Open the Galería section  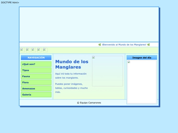pos(36,95)
